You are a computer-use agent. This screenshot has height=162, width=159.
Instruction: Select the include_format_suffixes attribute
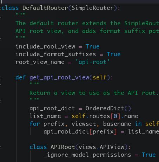56,54
